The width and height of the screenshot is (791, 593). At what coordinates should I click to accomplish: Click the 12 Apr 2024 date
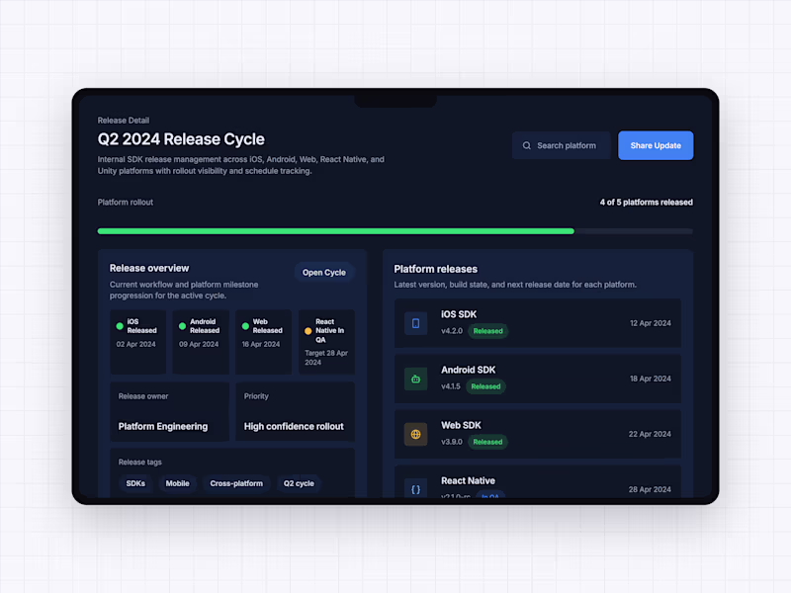click(x=651, y=323)
